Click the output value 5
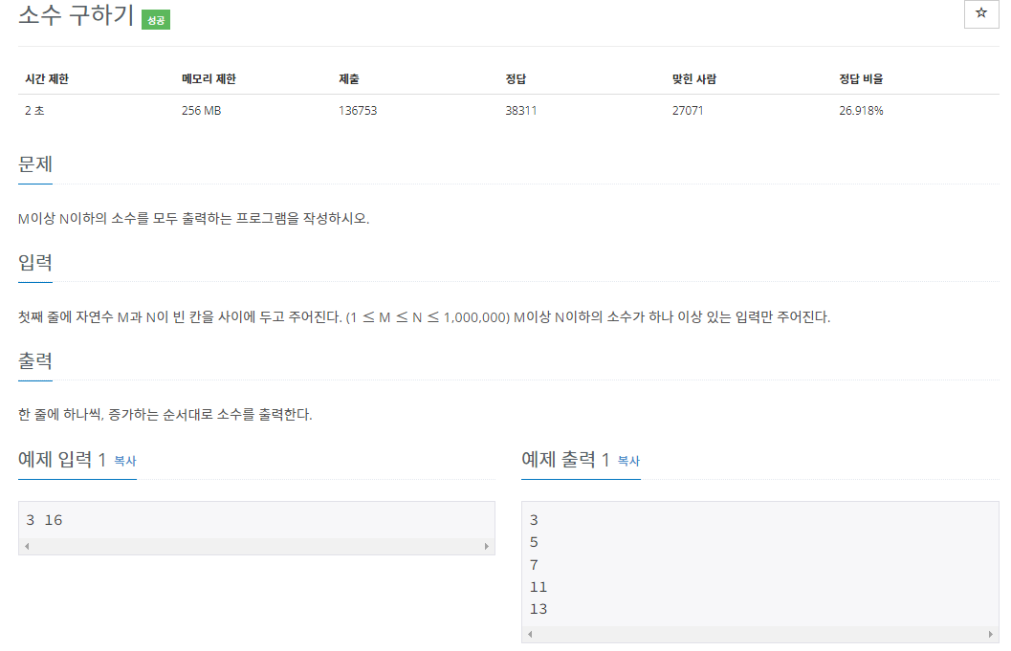Image resolution: width=1011 pixels, height=651 pixels. pos(534,542)
